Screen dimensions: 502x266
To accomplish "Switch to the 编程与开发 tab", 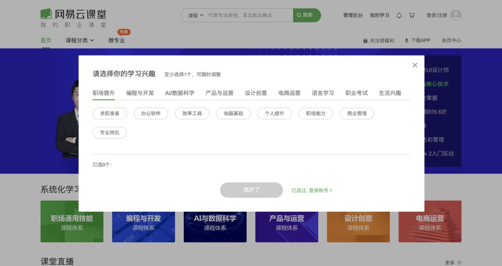I will (140, 93).
